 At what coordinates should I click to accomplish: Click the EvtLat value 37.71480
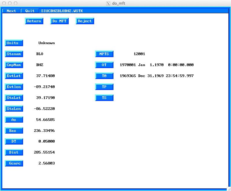(x=45, y=76)
